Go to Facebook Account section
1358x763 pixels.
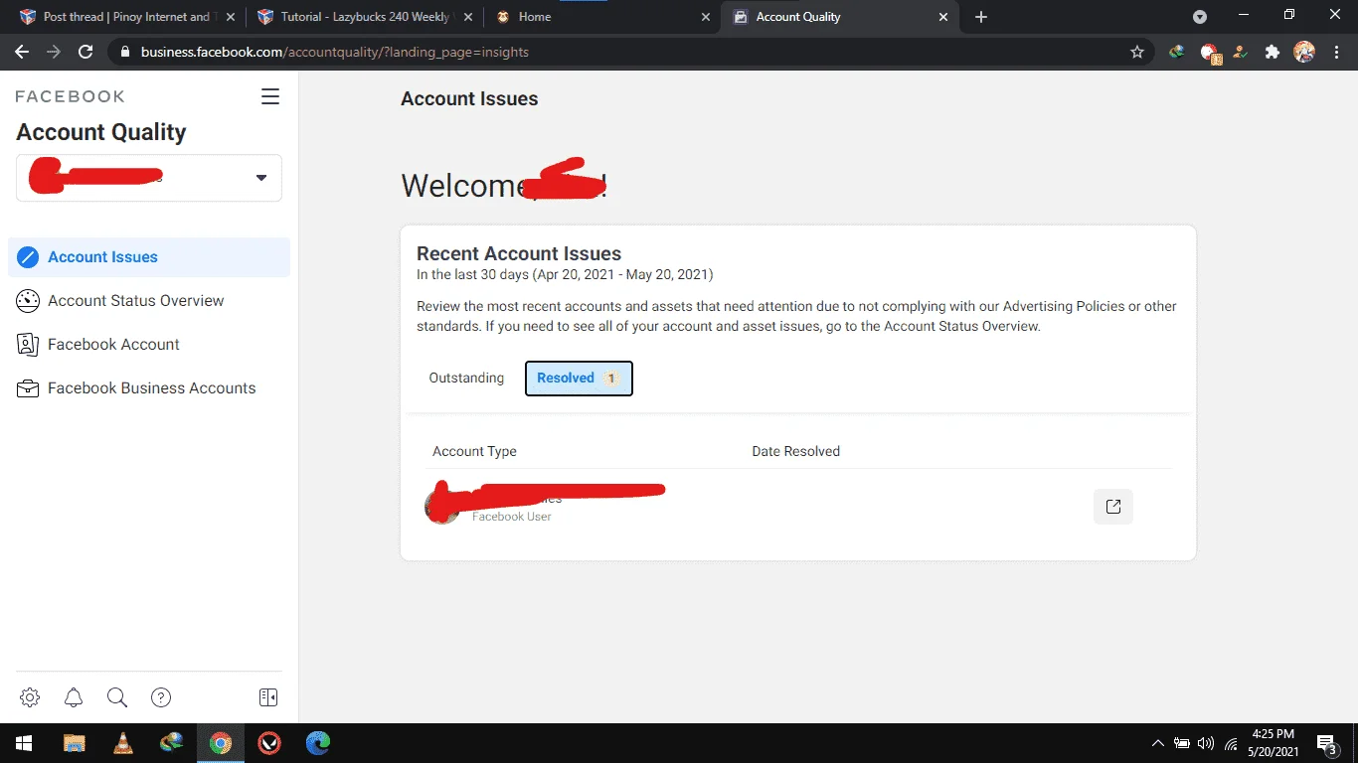click(x=149, y=345)
